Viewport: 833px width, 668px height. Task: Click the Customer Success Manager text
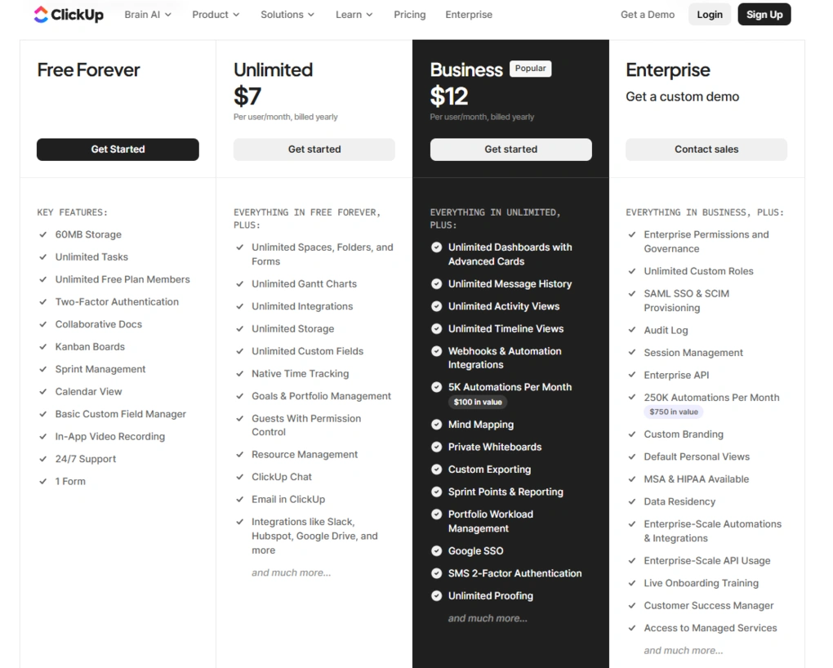pos(709,606)
